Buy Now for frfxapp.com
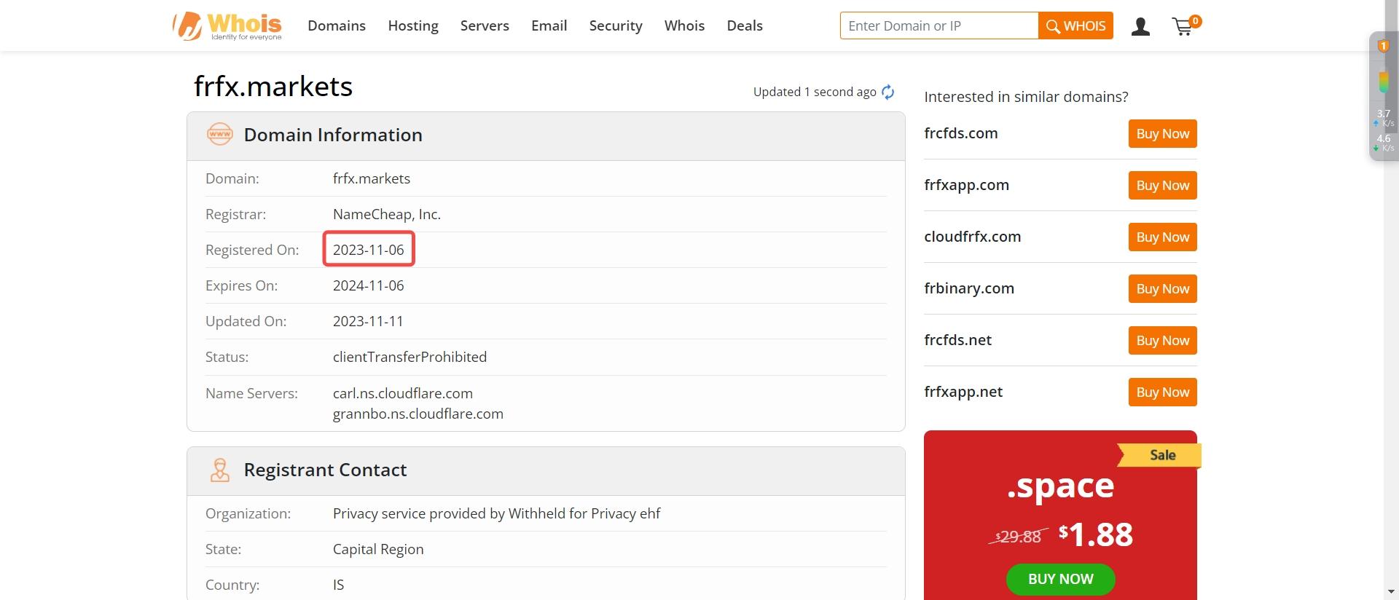 1162,186
